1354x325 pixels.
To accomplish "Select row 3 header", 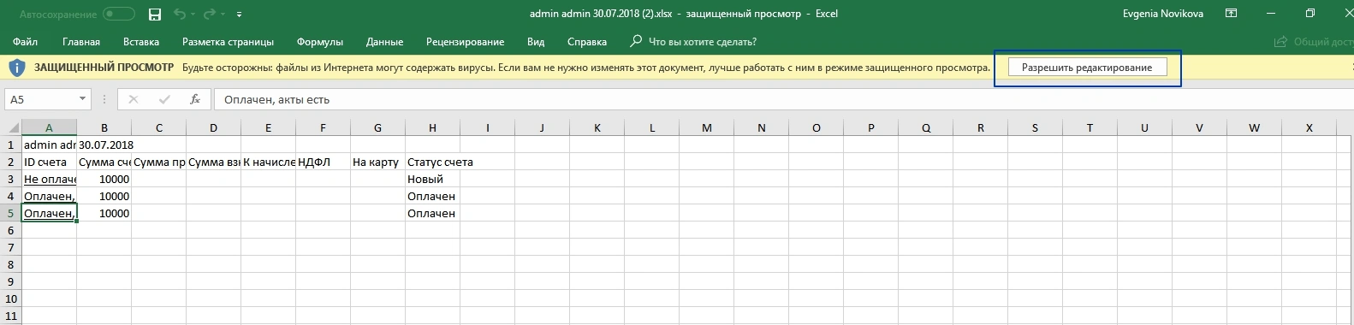I will 10,179.
